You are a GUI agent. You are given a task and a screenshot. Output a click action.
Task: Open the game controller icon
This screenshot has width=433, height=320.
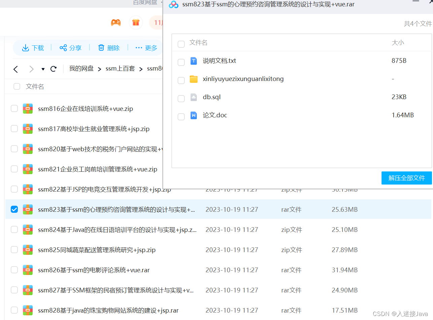(x=116, y=23)
